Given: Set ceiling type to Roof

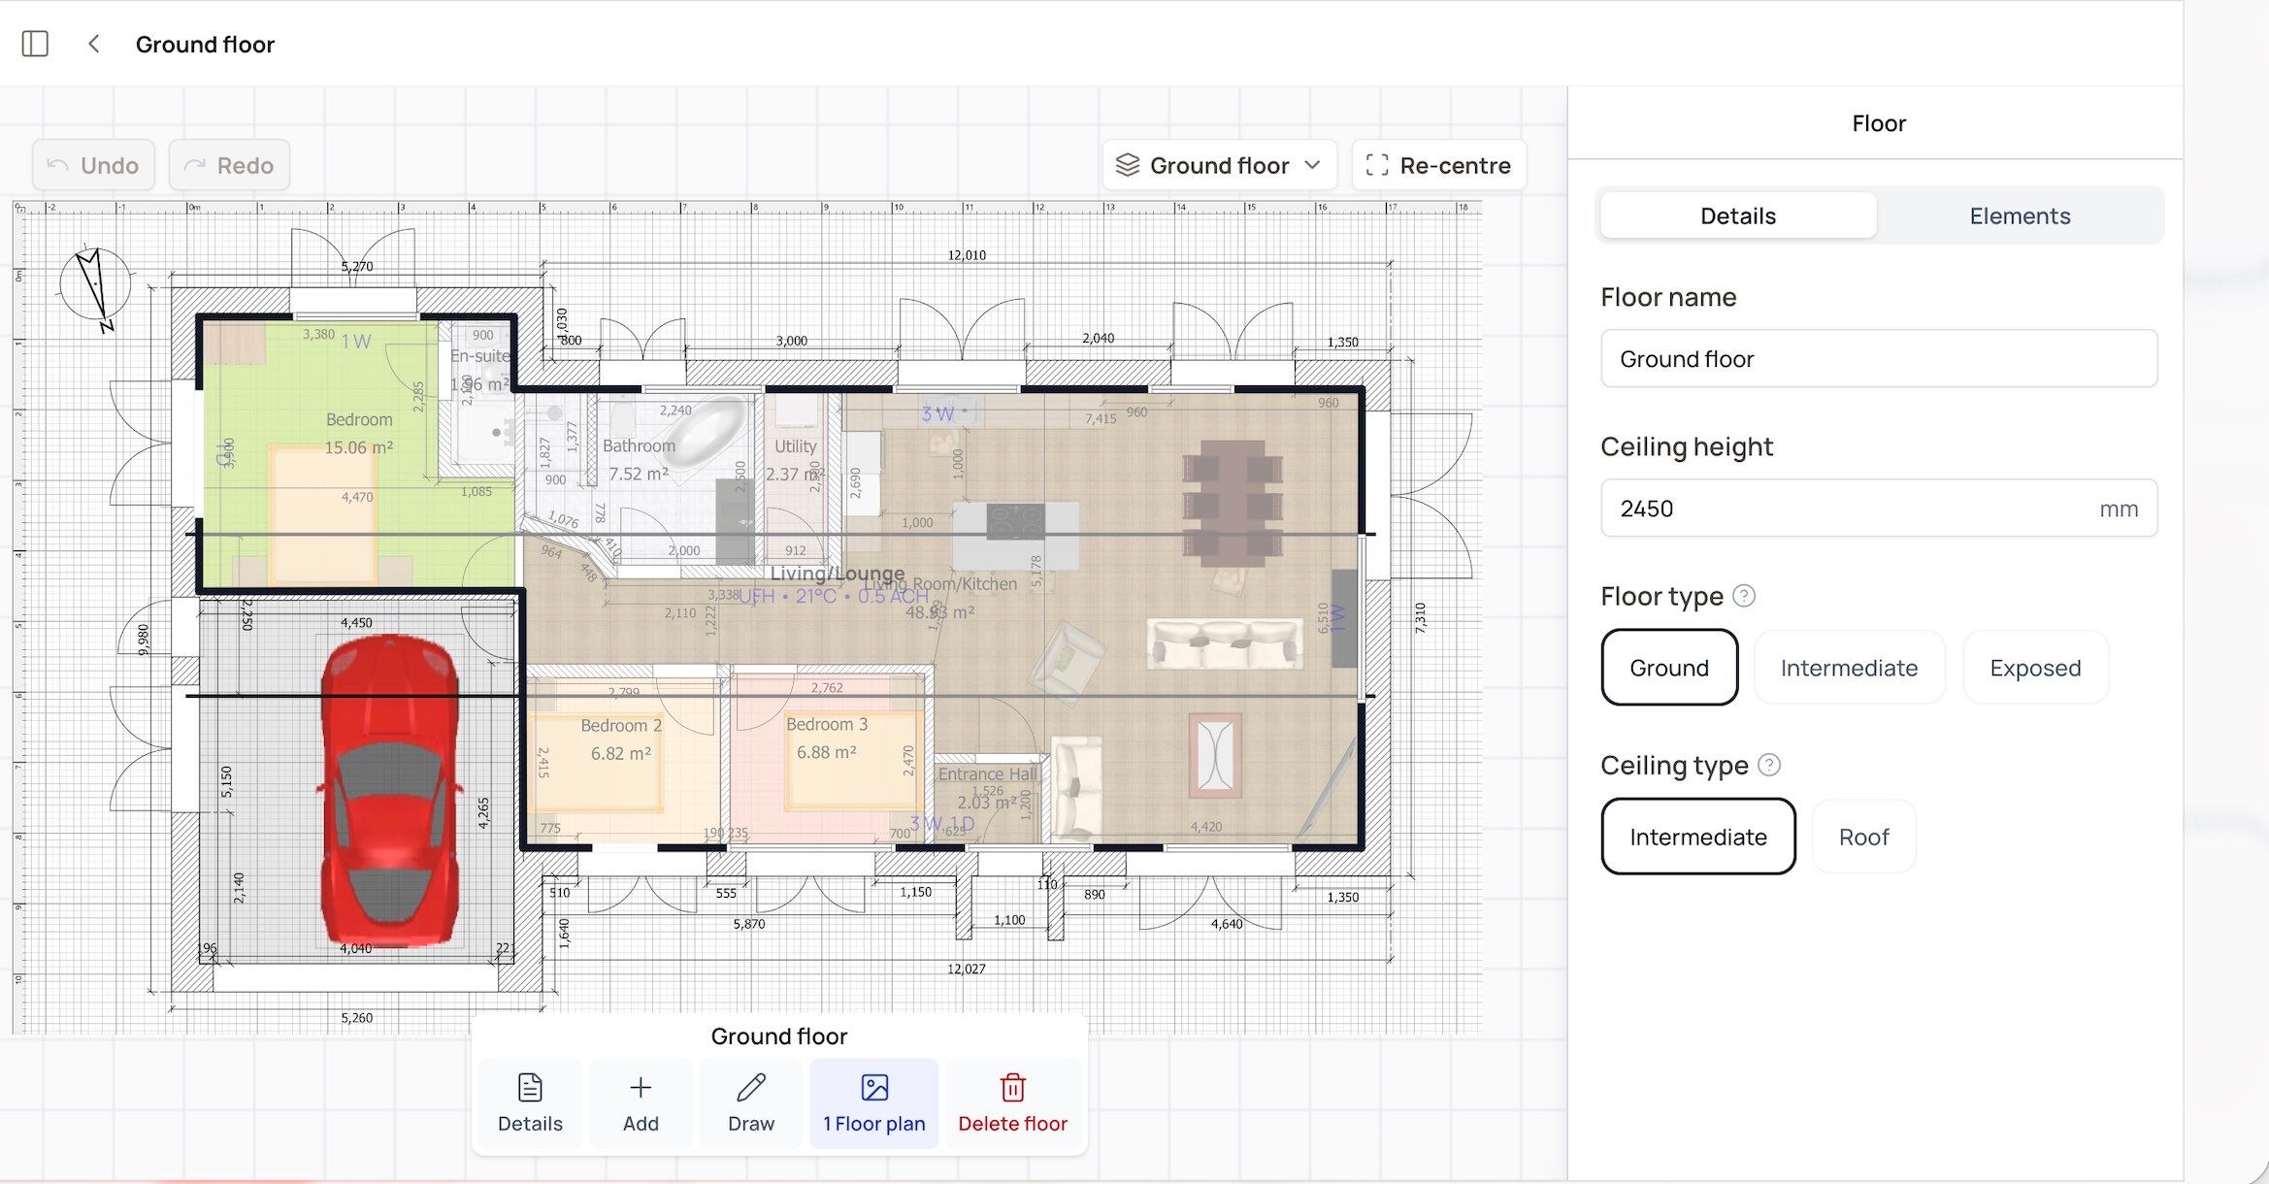Looking at the screenshot, I should (x=1863, y=837).
